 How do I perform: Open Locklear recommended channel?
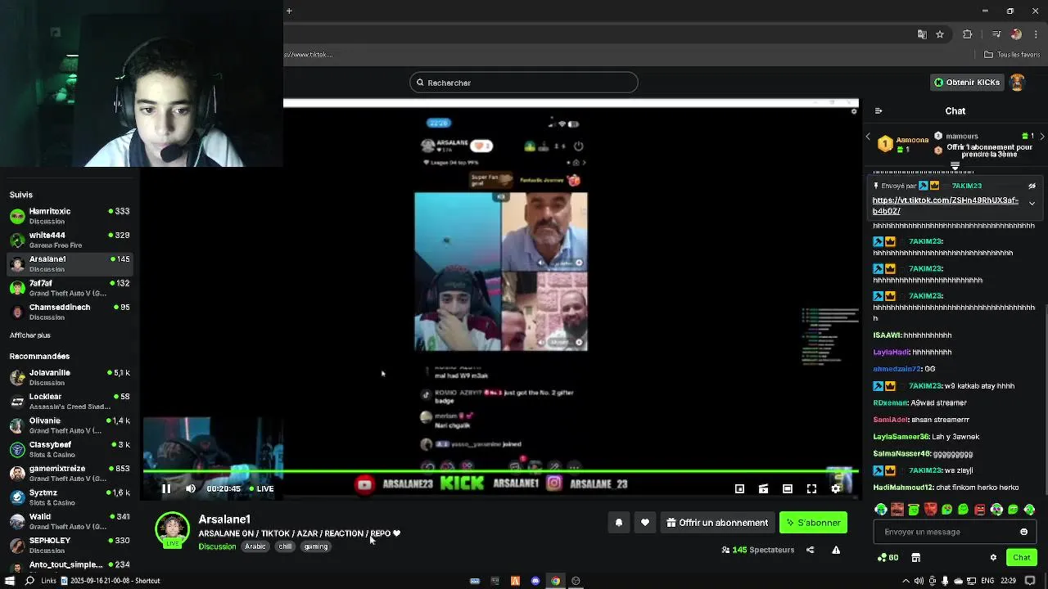70,401
